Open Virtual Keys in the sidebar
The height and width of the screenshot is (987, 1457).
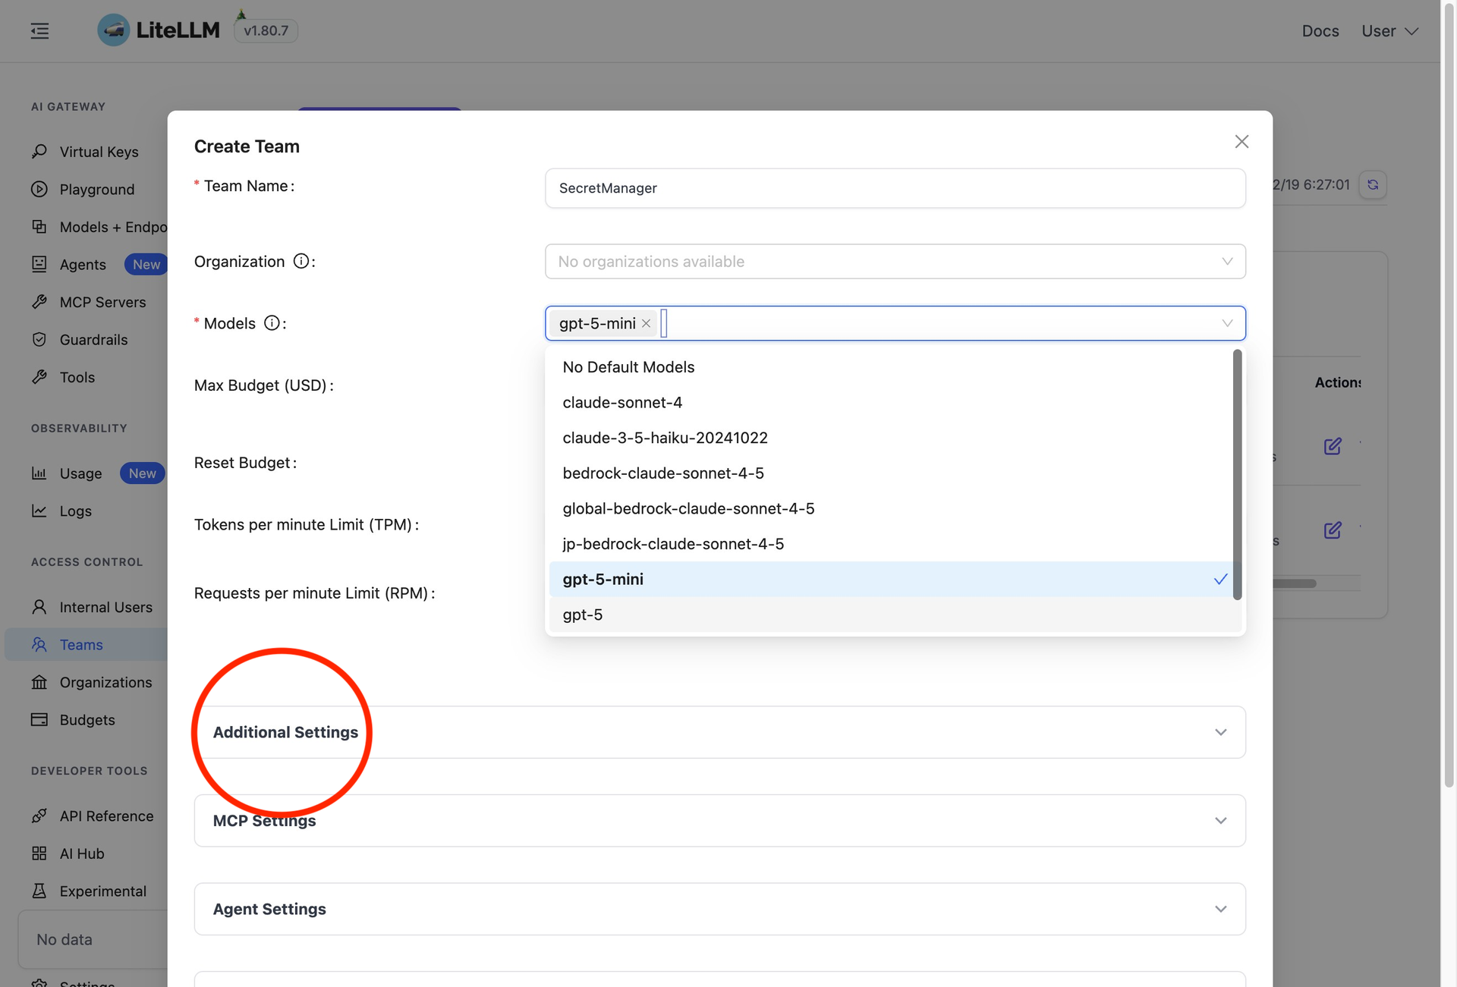(99, 152)
